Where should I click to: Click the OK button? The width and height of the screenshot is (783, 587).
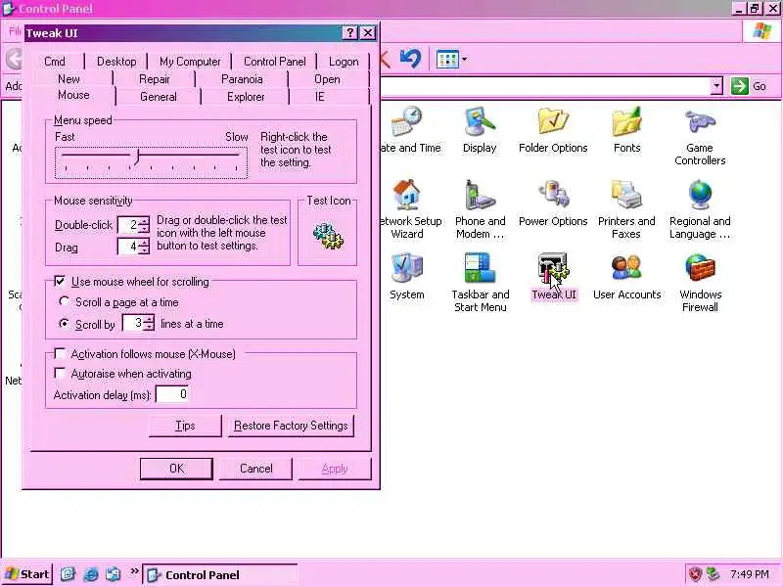point(176,469)
